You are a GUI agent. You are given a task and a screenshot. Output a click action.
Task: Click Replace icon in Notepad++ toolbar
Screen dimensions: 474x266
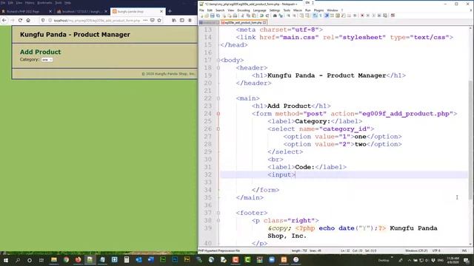pyautogui.click(x=281, y=16)
